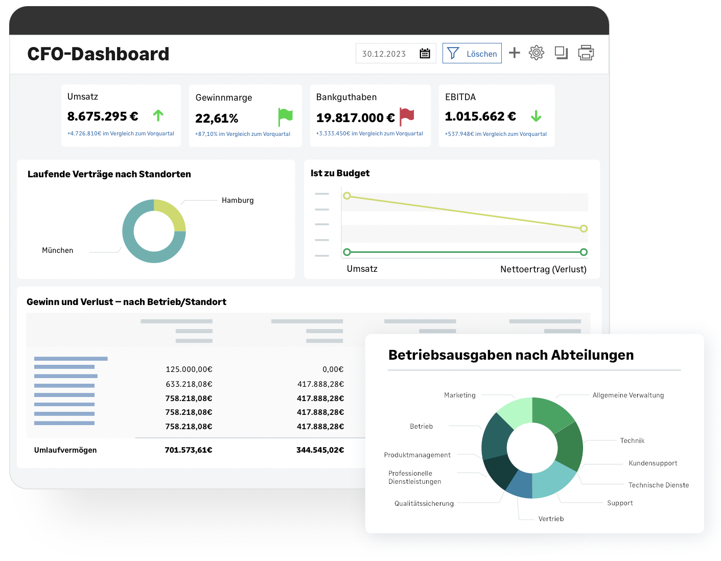Open the calendar date picker icon
The height and width of the screenshot is (561, 721).
point(425,54)
